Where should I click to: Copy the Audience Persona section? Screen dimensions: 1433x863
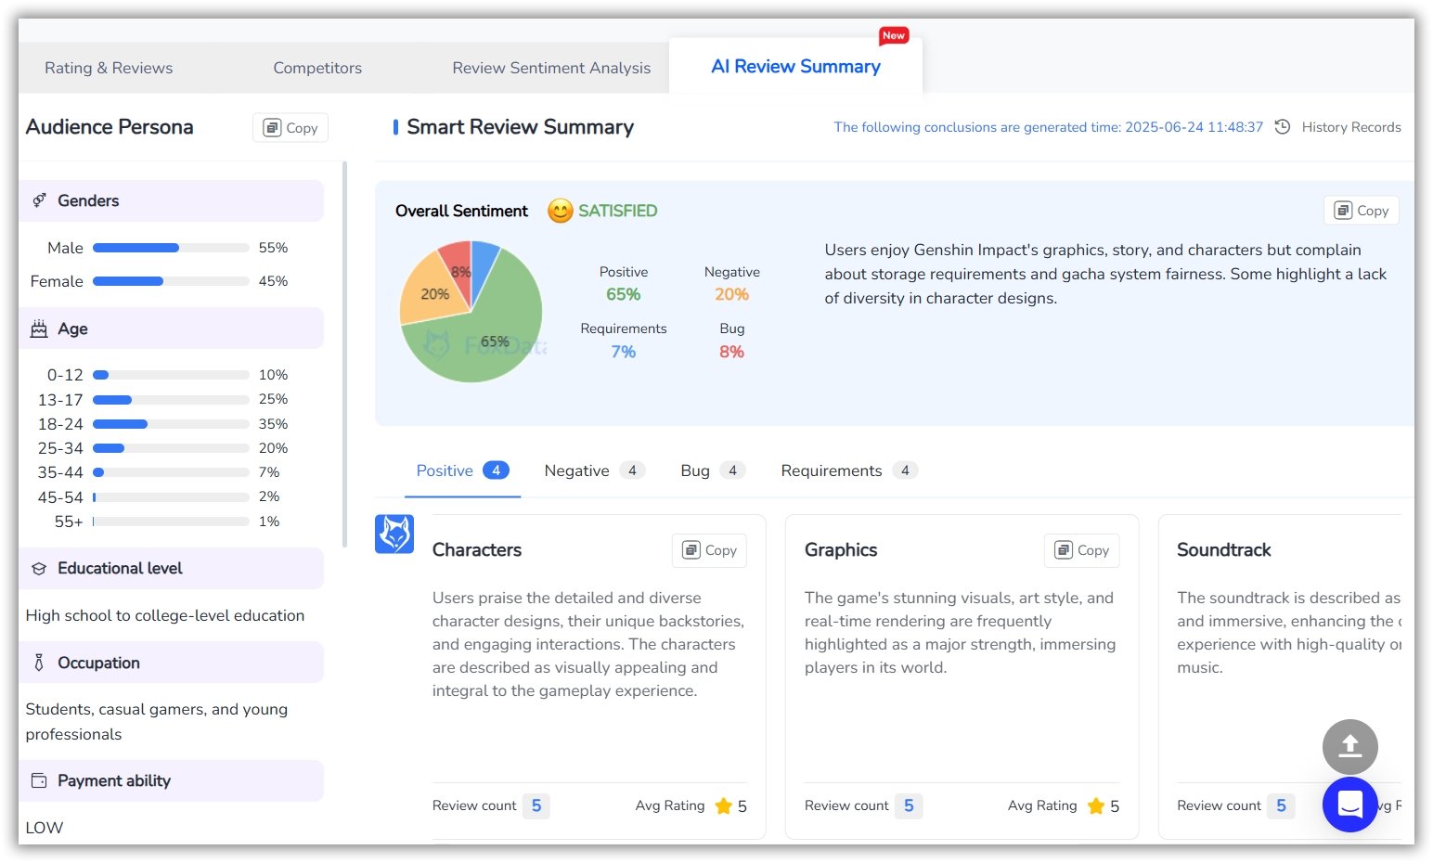[290, 128]
